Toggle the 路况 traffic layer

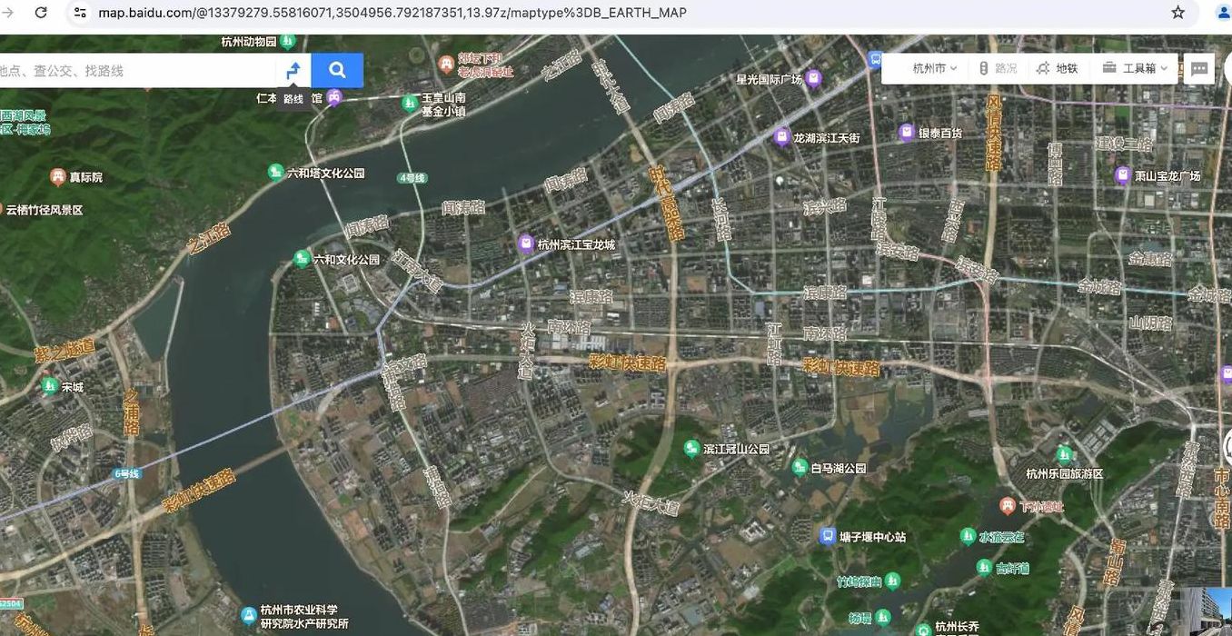[x=998, y=68]
